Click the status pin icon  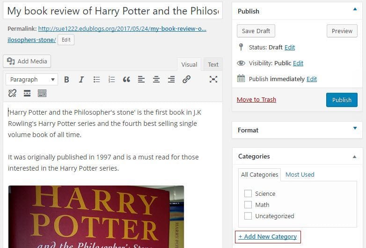241,47
